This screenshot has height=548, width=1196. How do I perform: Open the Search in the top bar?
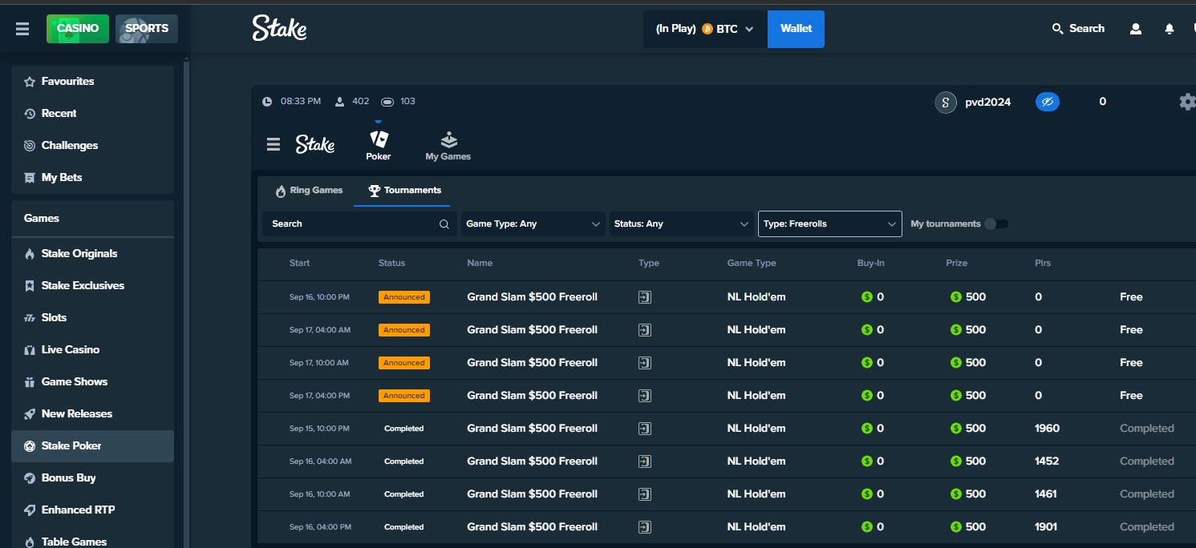(1078, 29)
